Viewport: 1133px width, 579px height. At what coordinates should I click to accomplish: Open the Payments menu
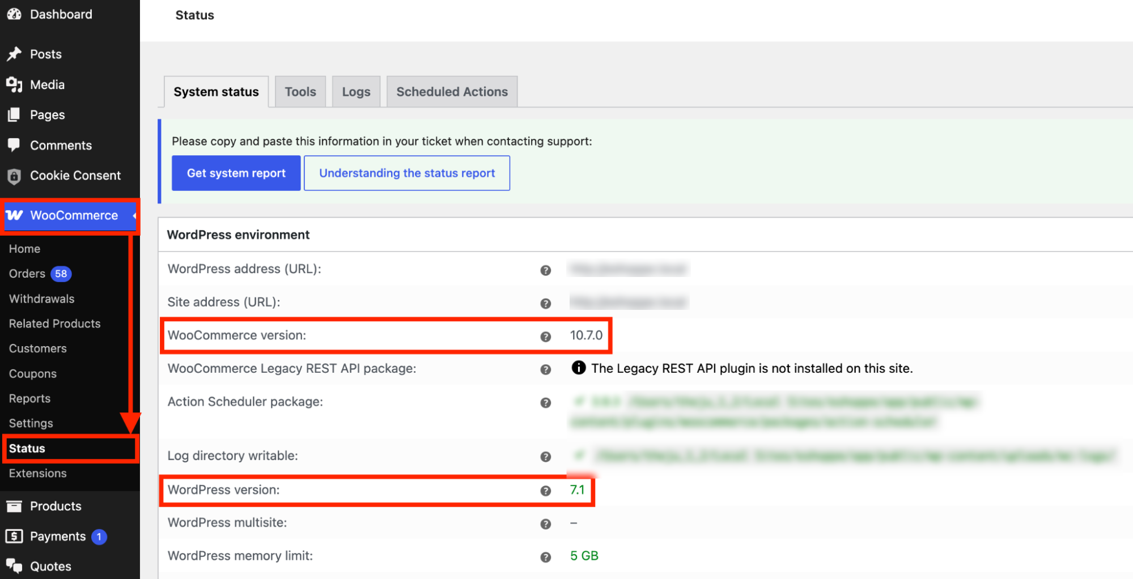click(58, 536)
